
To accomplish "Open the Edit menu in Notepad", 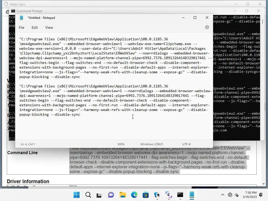I will (x=35, y=27).
